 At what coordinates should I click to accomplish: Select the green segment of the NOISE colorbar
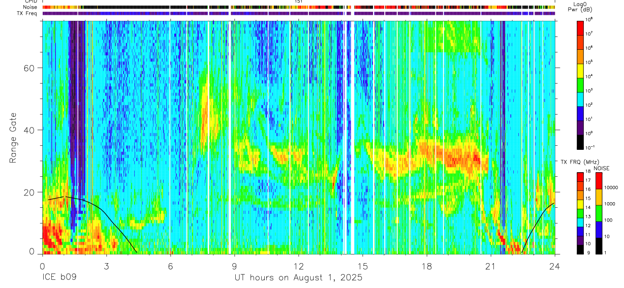point(599,213)
